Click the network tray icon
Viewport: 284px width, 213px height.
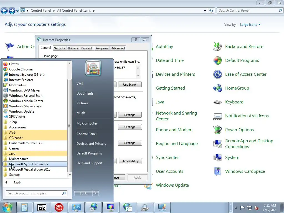[249, 208]
